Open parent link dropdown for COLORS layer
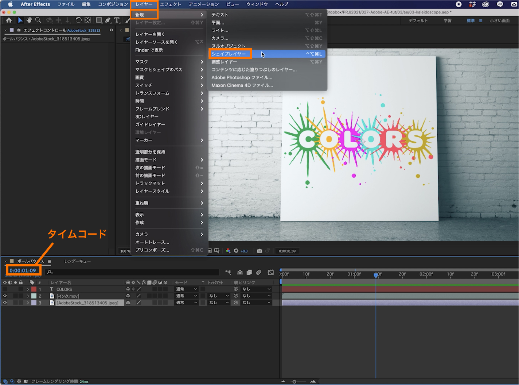Image resolution: width=519 pixels, height=385 pixels. (x=256, y=289)
